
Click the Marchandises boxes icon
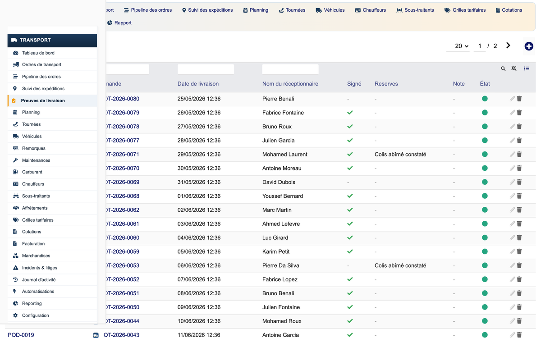coord(15,256)
